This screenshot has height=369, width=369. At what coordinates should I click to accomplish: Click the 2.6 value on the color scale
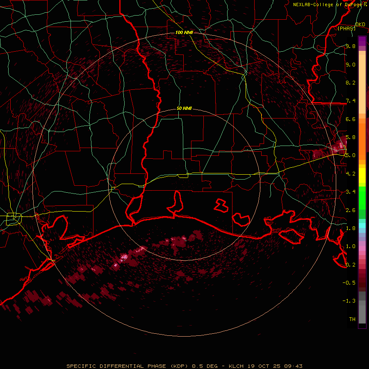(x=351, y=210)
